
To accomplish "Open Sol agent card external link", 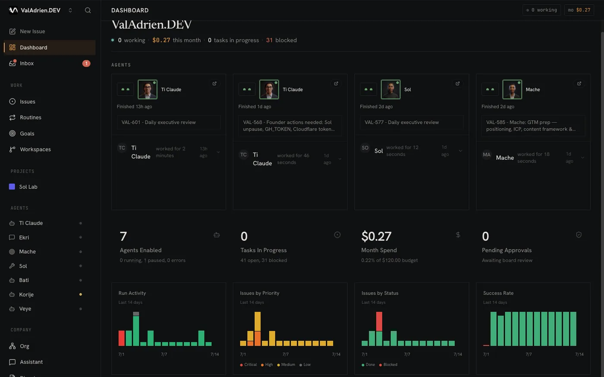I will 458,84.
